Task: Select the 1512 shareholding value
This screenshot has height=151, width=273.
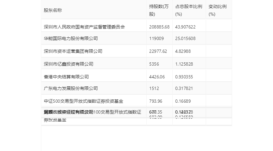Action: coord(154,88)
